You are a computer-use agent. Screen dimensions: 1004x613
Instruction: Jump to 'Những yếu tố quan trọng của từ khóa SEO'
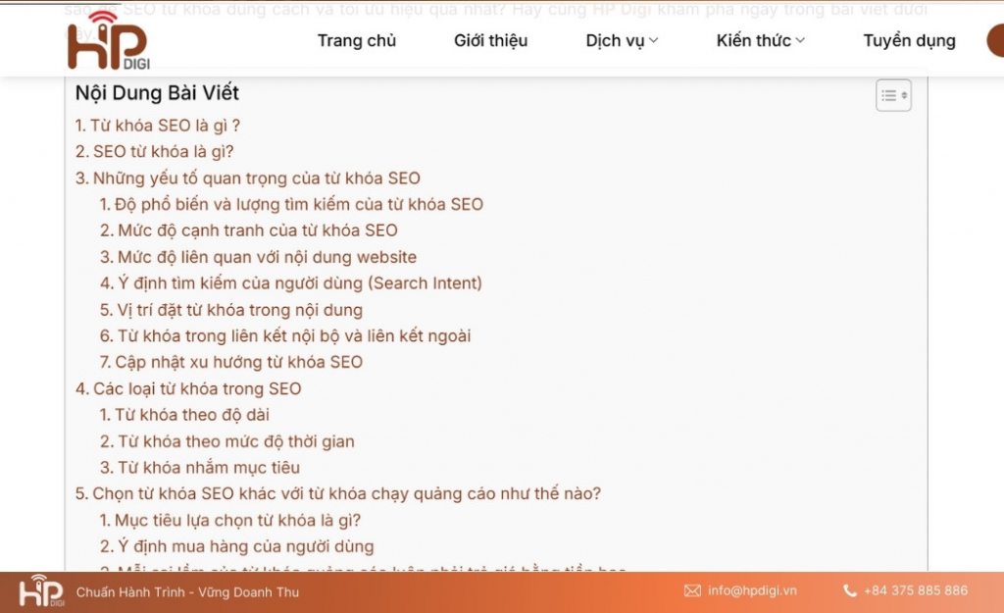click(248, 179)
